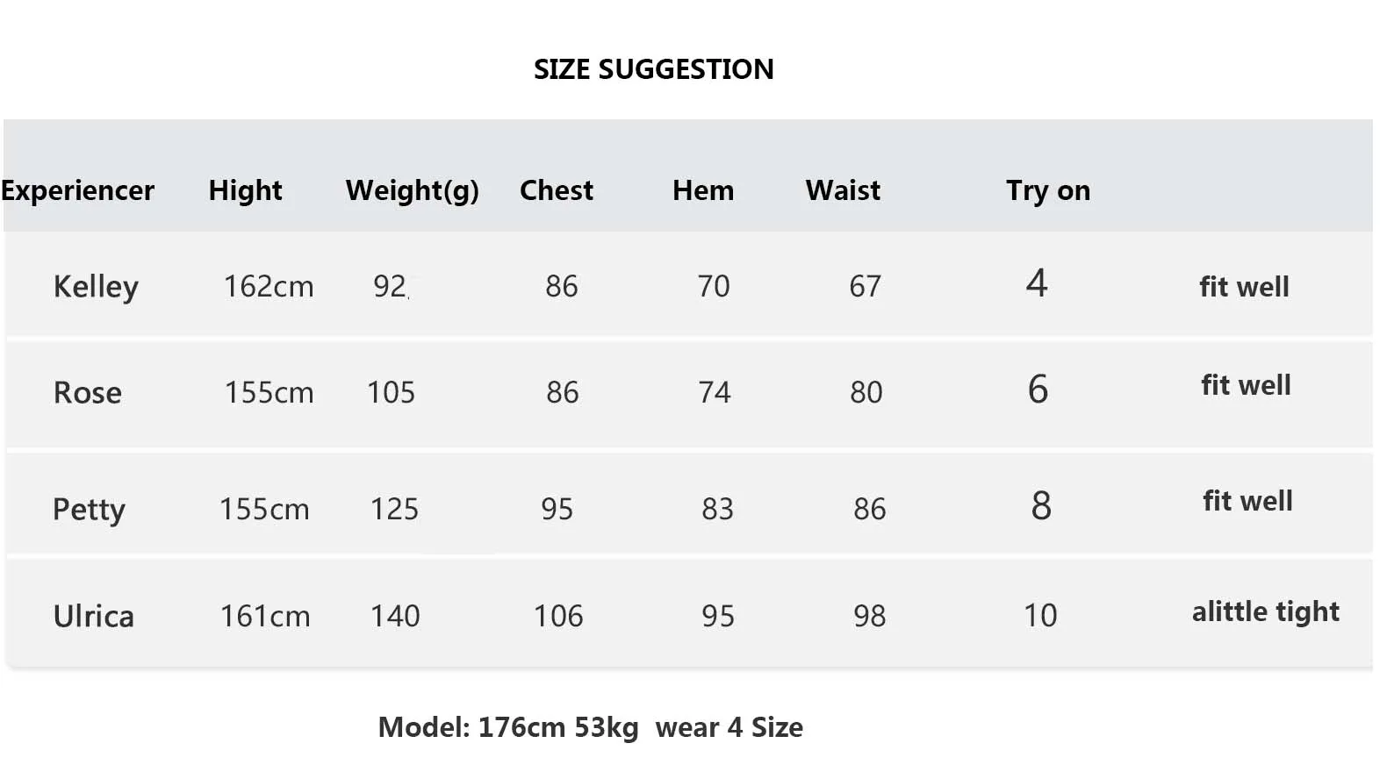Select the Petty name cell

click(89, 509)
